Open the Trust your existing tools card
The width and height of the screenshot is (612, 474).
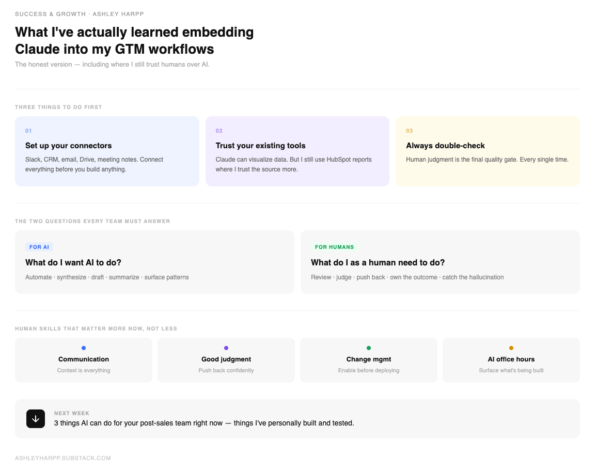tap(297, 151)
